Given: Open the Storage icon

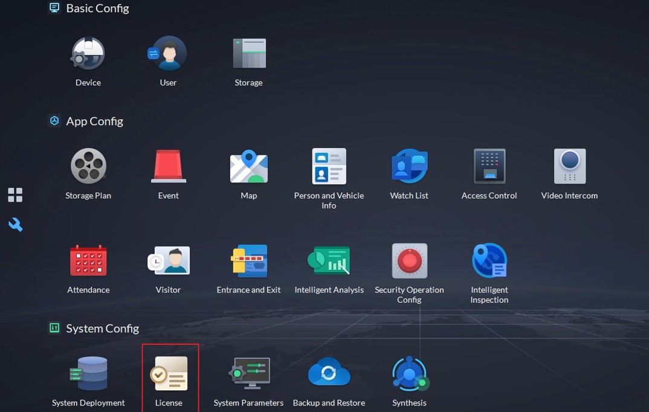Looking at the screenshot, I should point(249,54).
